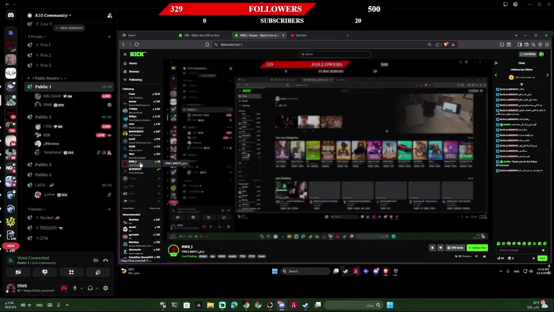Stop streaming red screen-share button

tap(64, 288)
